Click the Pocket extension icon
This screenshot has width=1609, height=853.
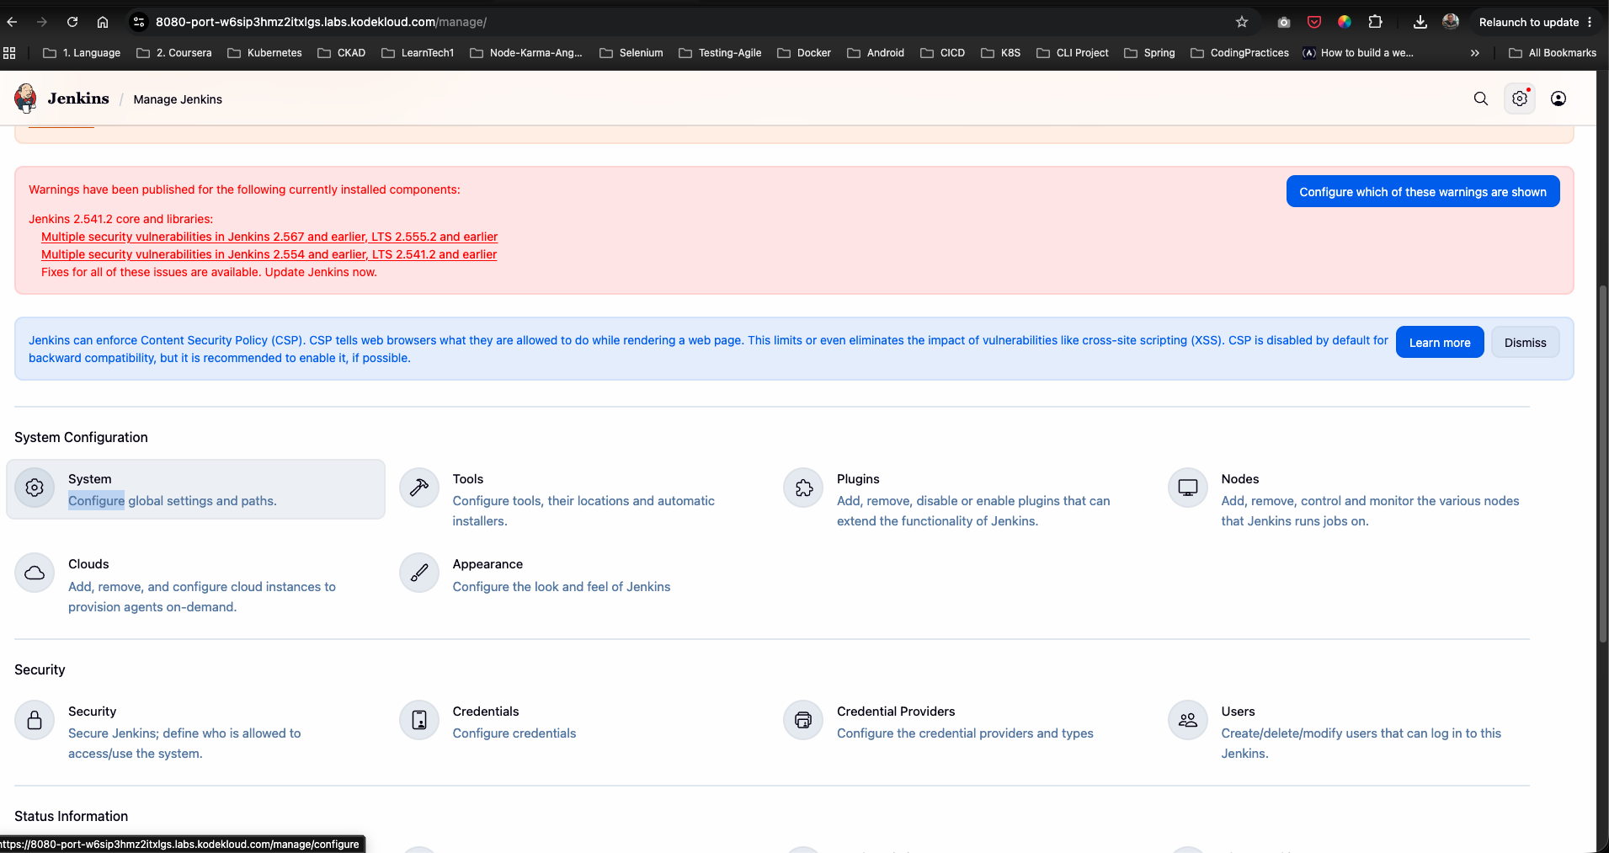(1314, 22)
